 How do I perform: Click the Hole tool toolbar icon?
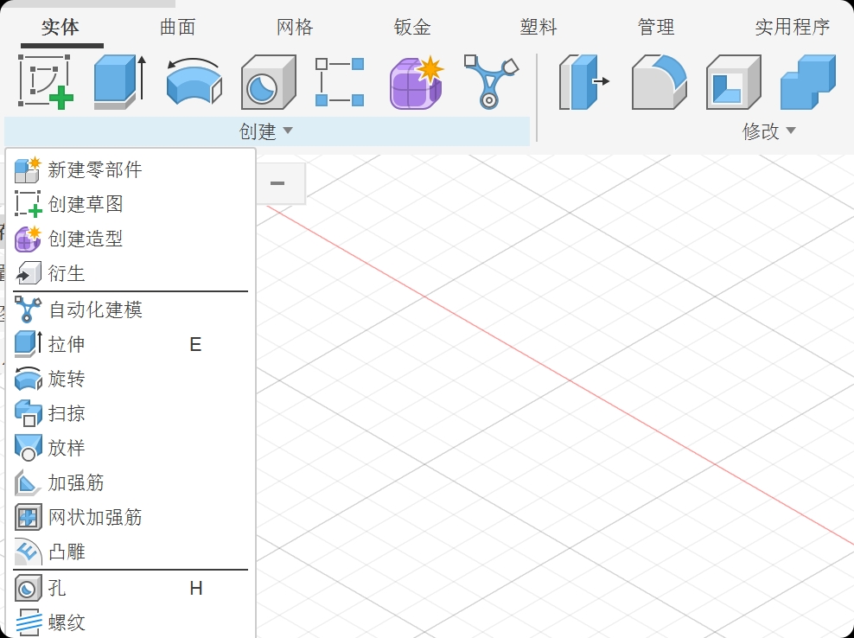[268, 81]
